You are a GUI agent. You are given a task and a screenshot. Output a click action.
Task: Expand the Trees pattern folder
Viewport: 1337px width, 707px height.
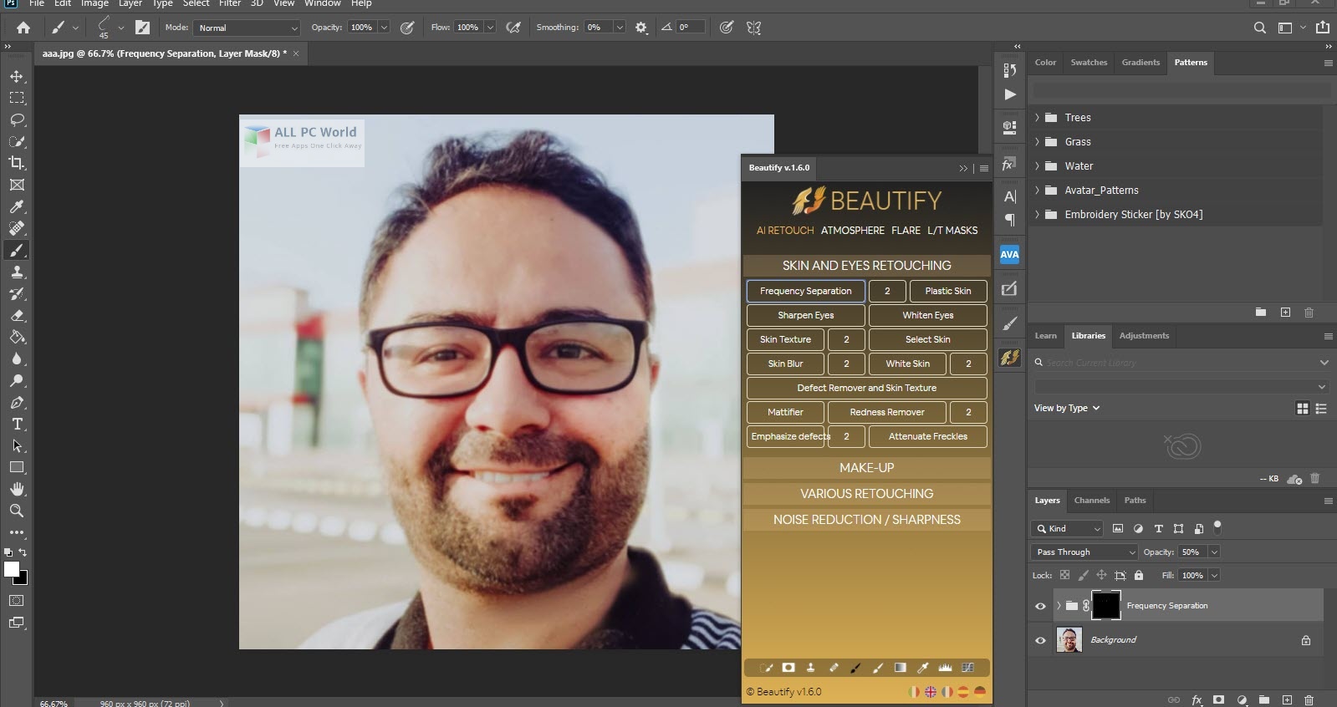pyautogui.click(x=1038, y=118)
